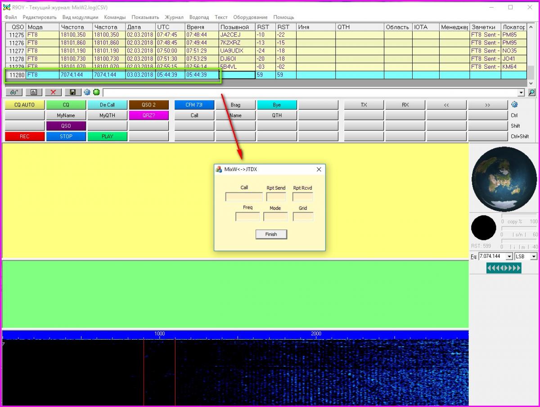Open the Вид модуляции menu
This screenshot has height=407, width=540.
coord(80,17)
